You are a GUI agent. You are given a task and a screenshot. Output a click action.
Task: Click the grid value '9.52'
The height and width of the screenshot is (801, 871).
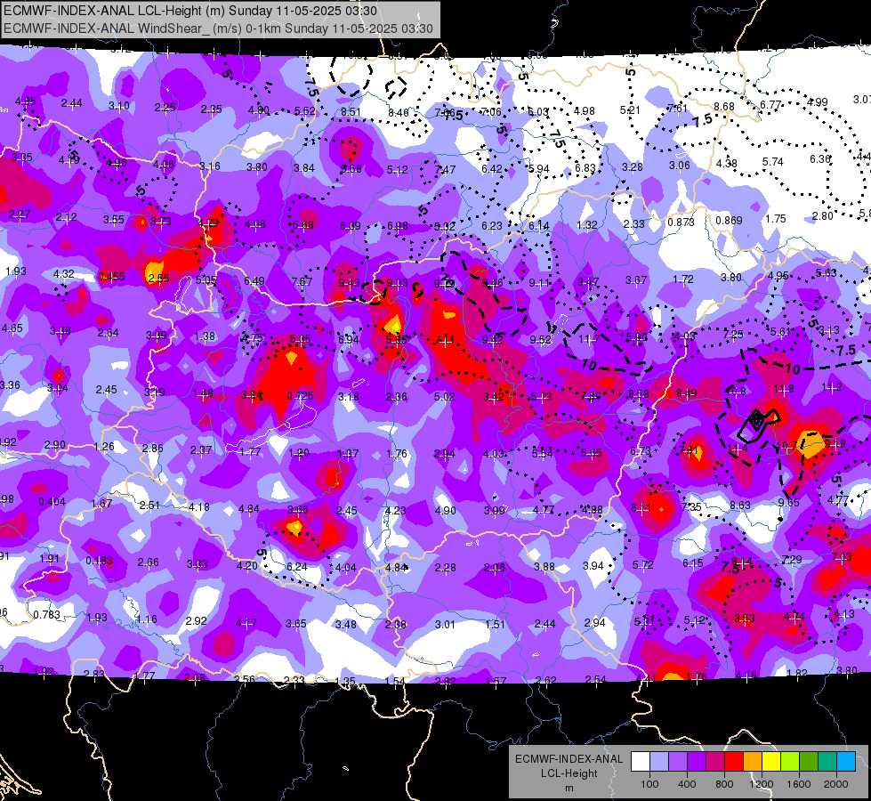[541, 340]
